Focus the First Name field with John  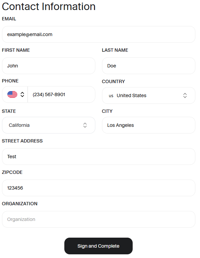coord(48,66)
